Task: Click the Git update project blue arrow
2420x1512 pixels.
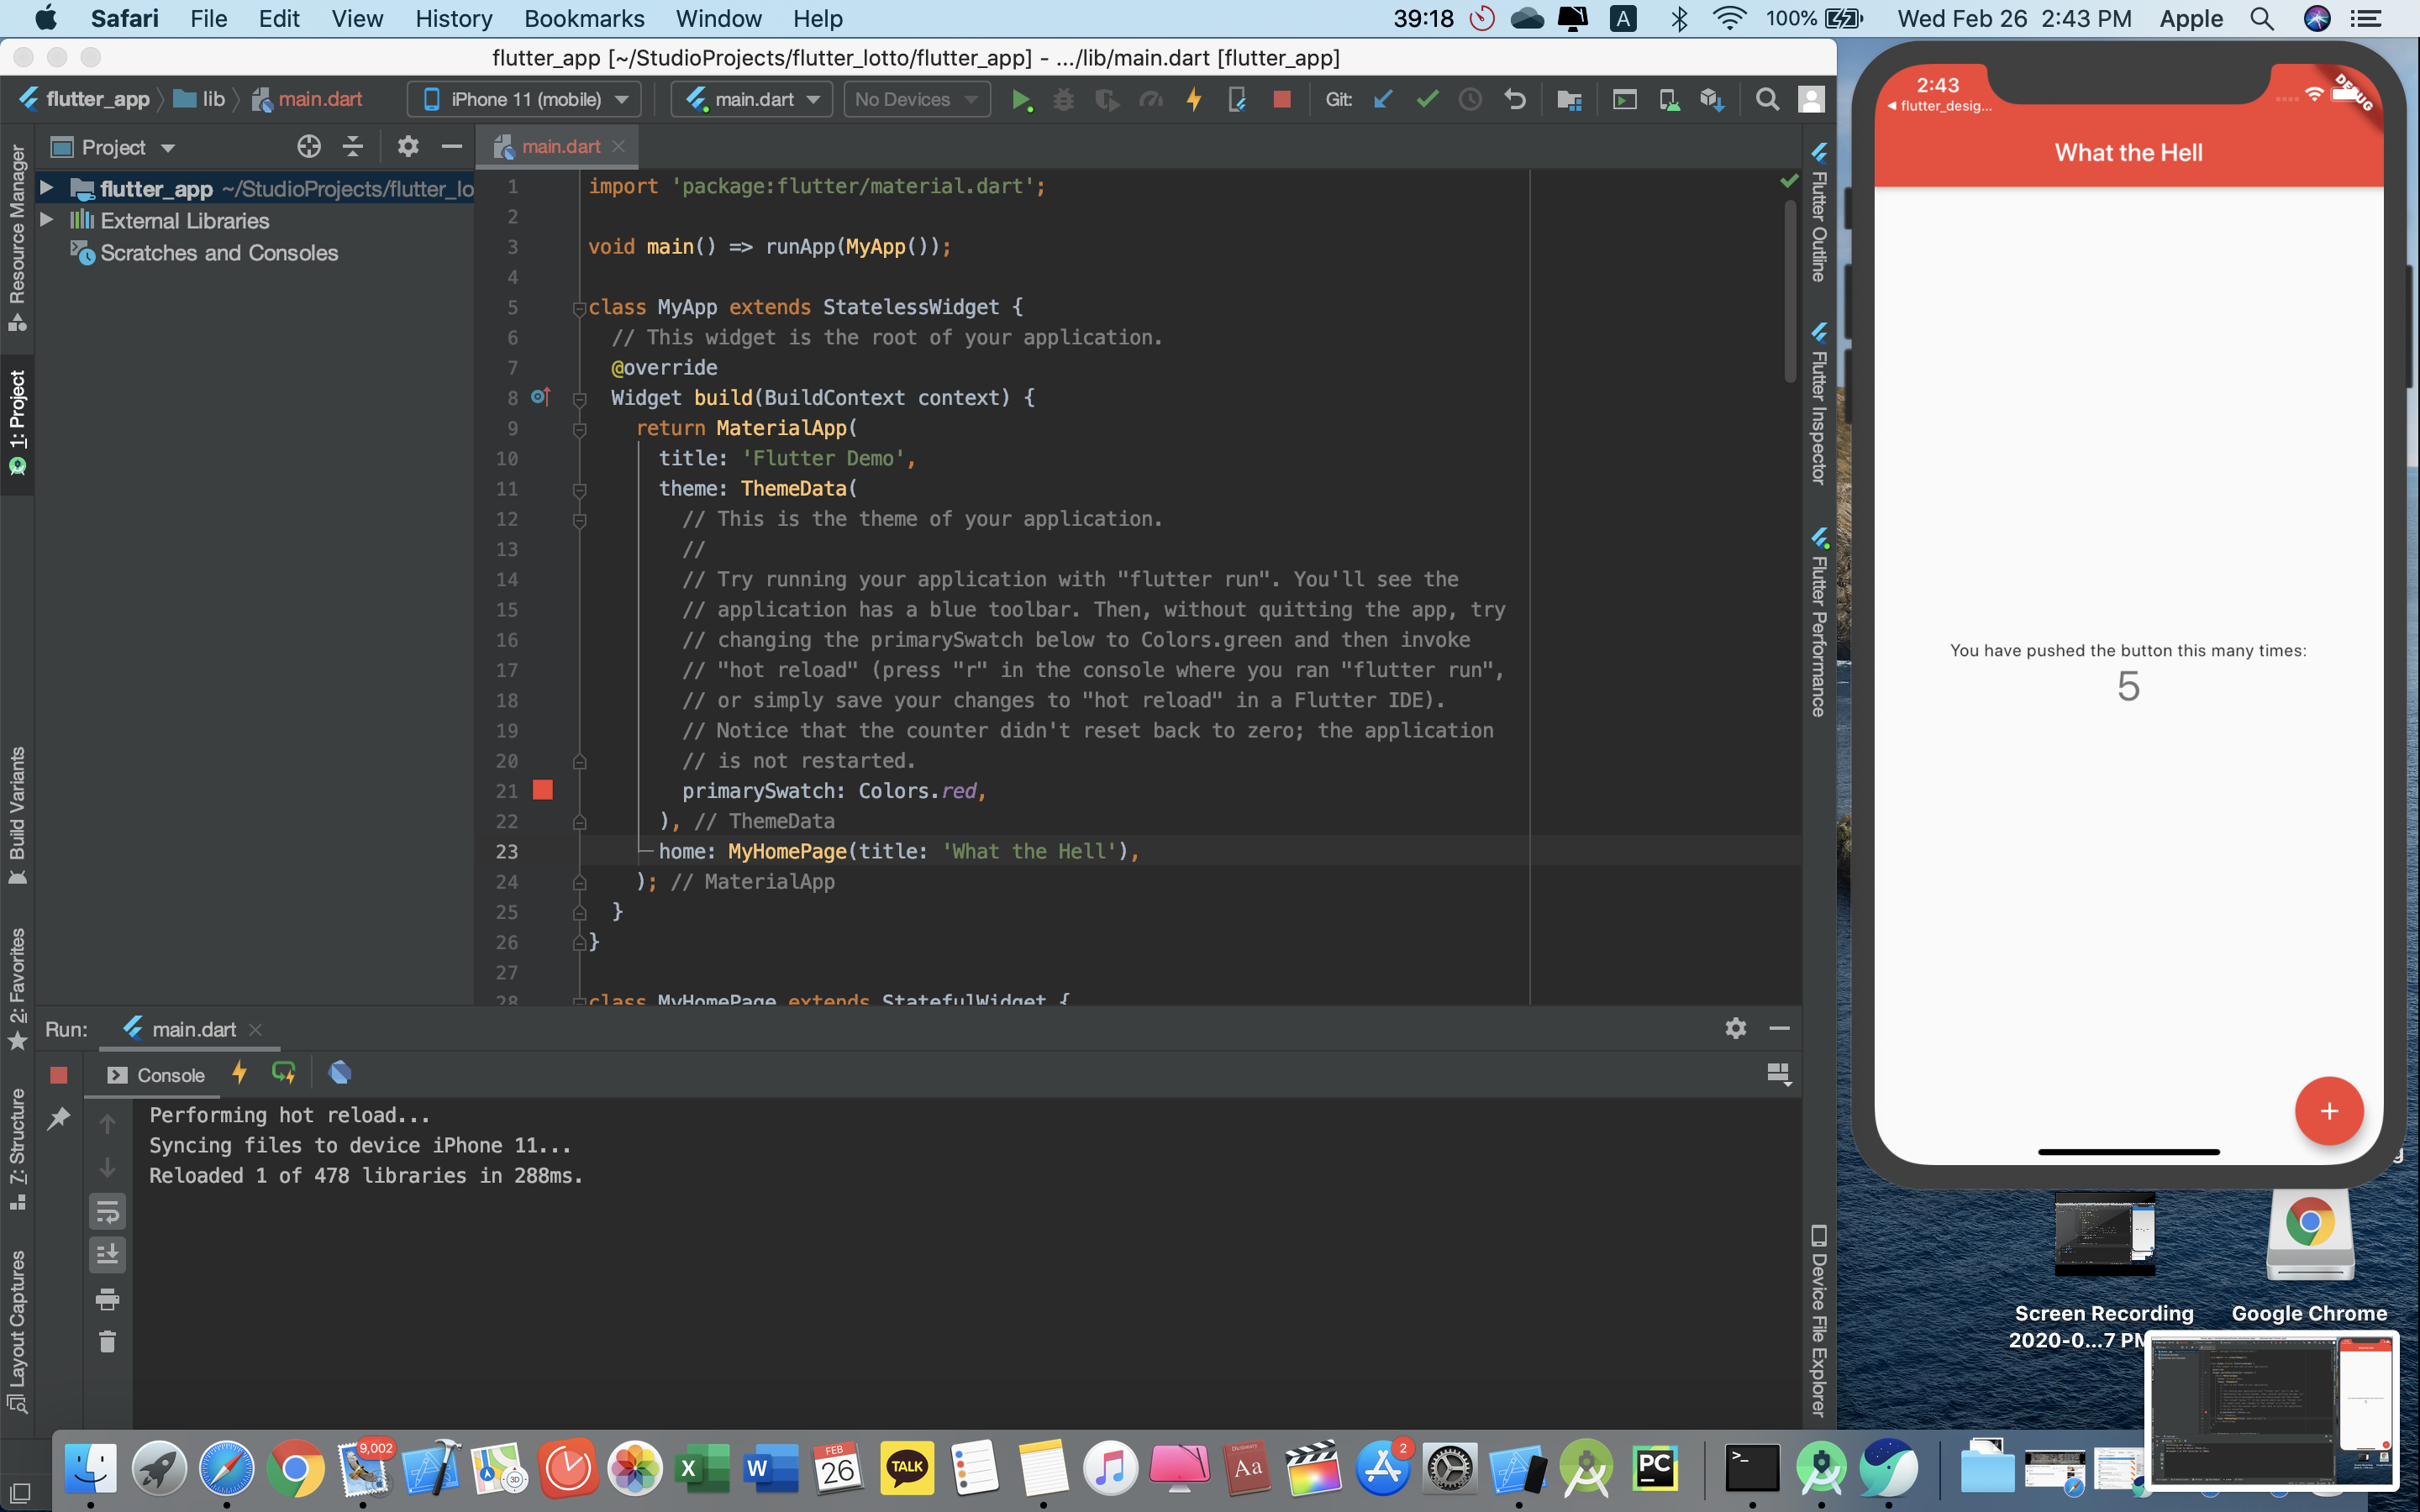Action: tap(1384, 99)
